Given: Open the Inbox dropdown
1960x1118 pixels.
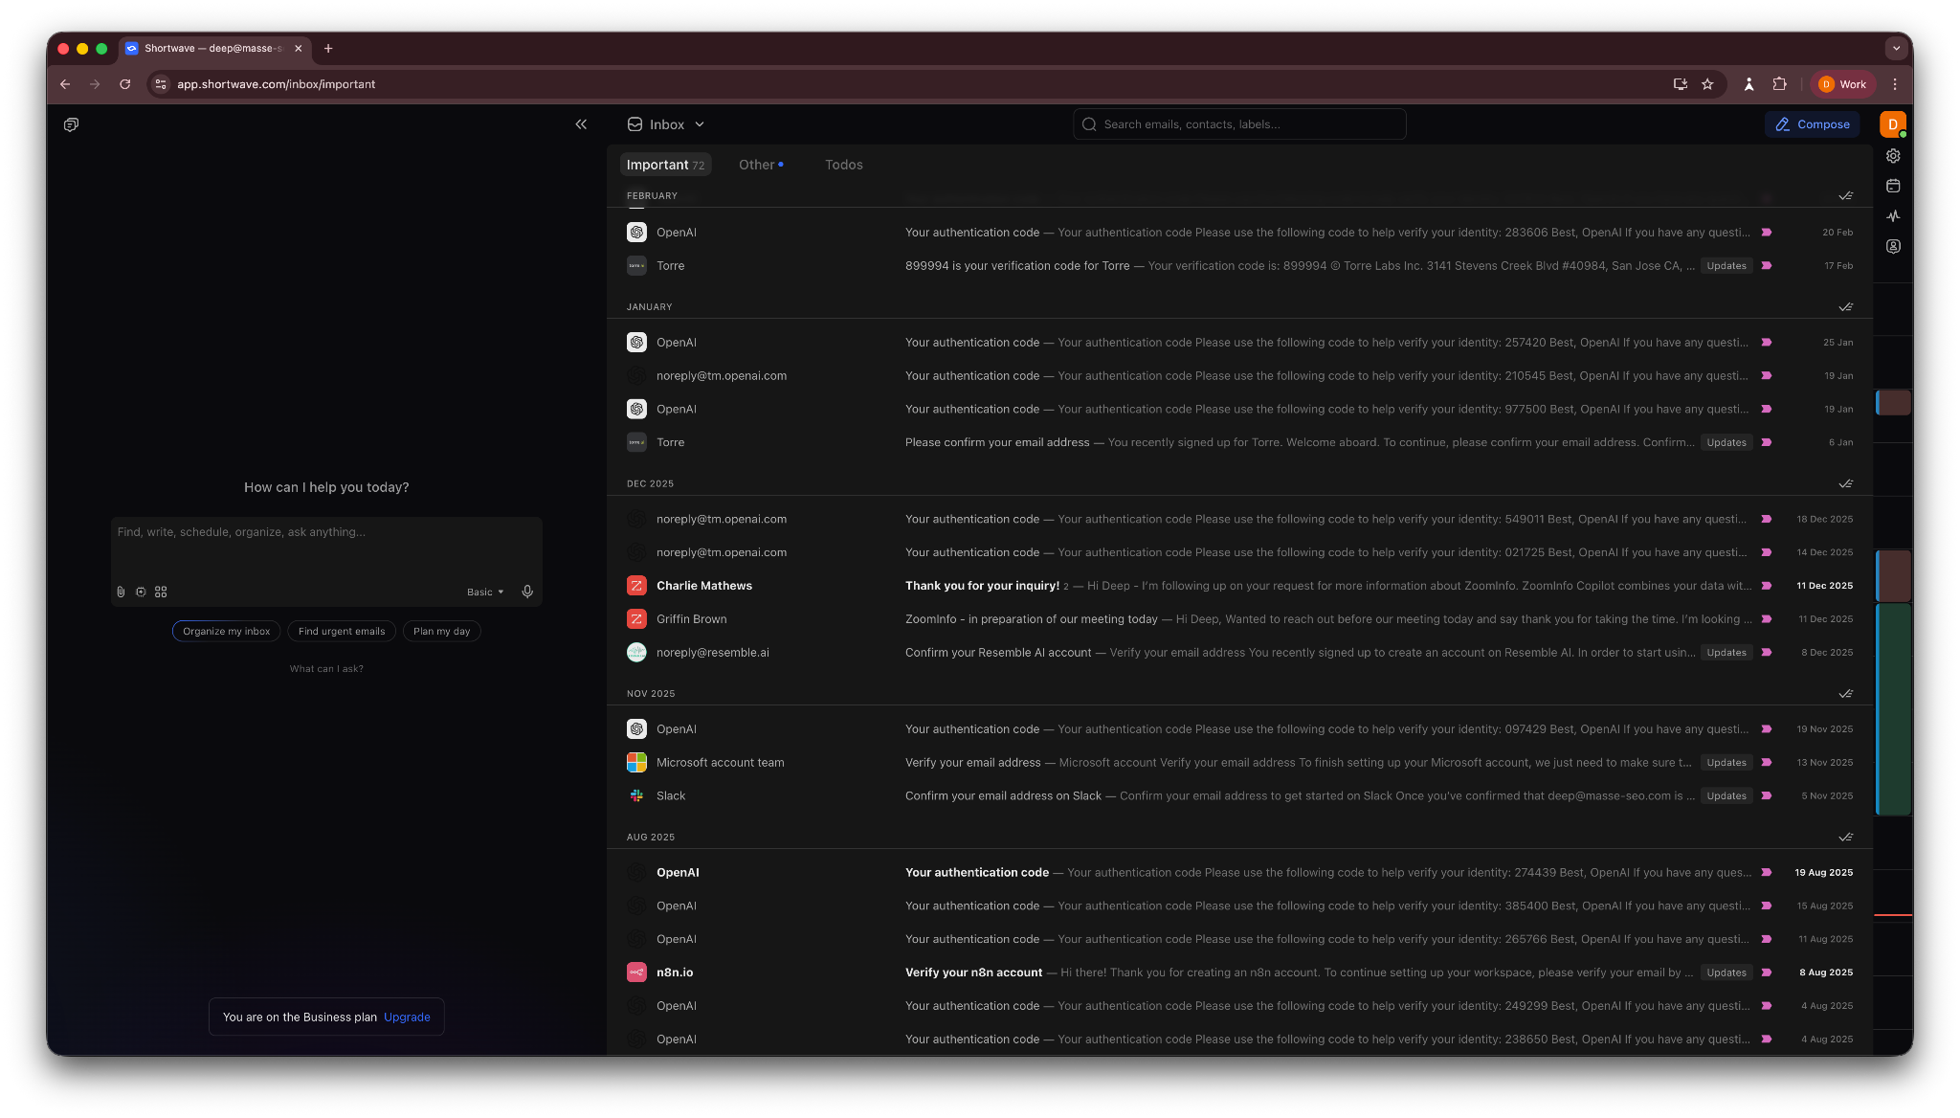Looking at the screenshot, I should (x=666, y=124).
